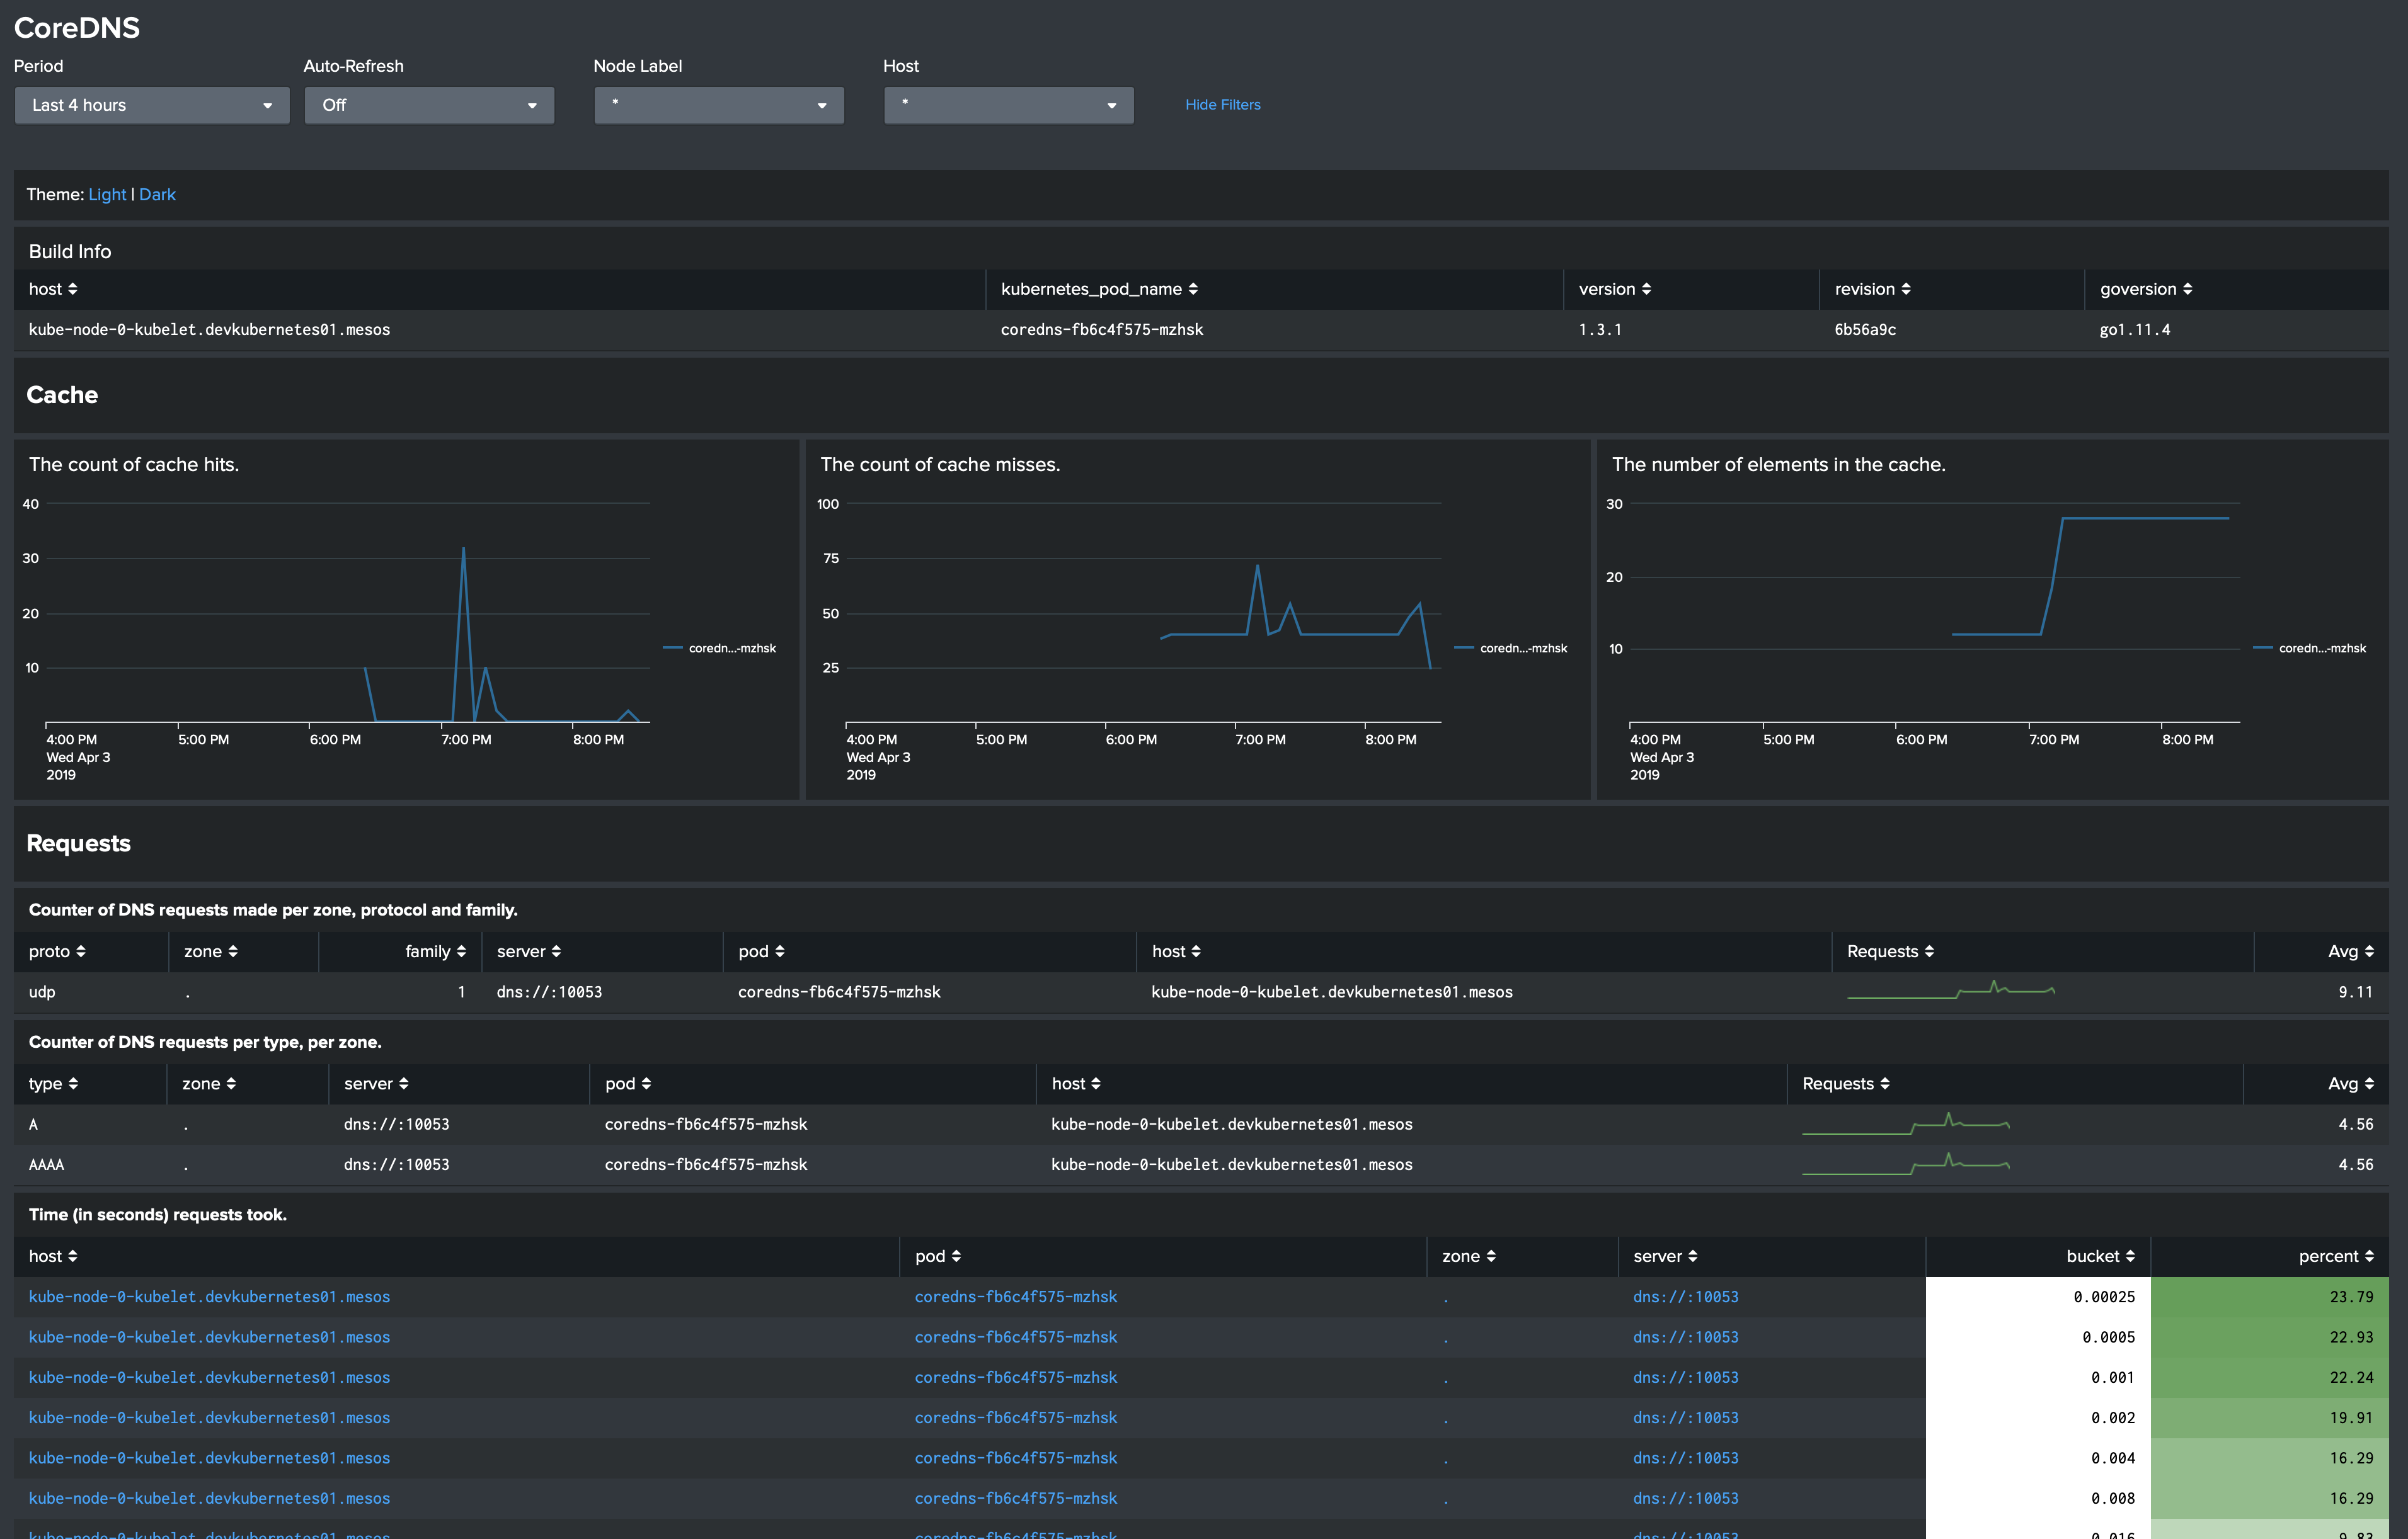Sort Build Info by host column
2408x1539 pixels.
[53, 289]
